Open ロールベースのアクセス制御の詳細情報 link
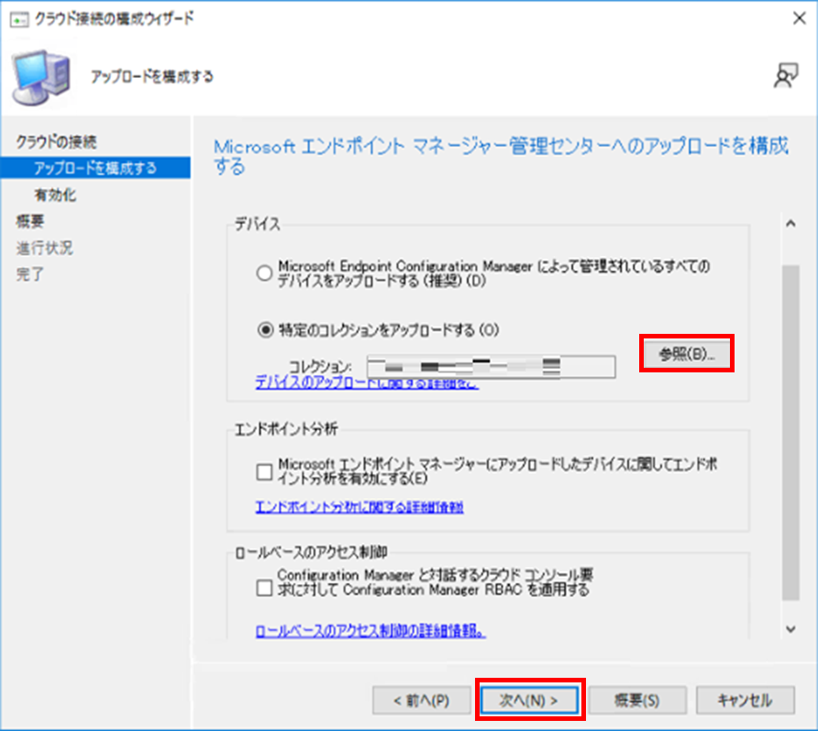This screenshot has height=731, width=818. [x=370, y=631]
